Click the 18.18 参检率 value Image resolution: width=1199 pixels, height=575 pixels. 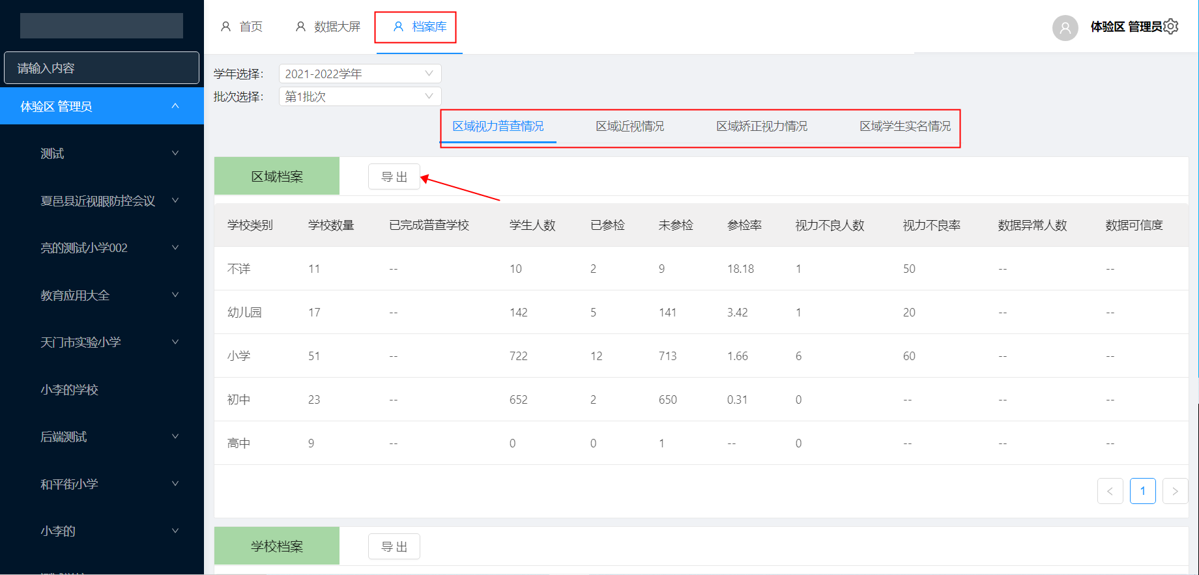coord(740,269)
